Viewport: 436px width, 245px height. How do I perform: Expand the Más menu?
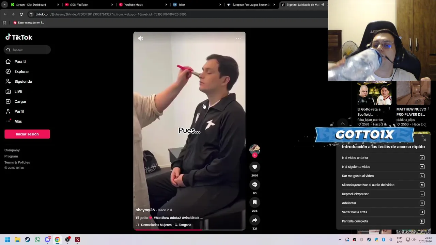coord(18,121)
